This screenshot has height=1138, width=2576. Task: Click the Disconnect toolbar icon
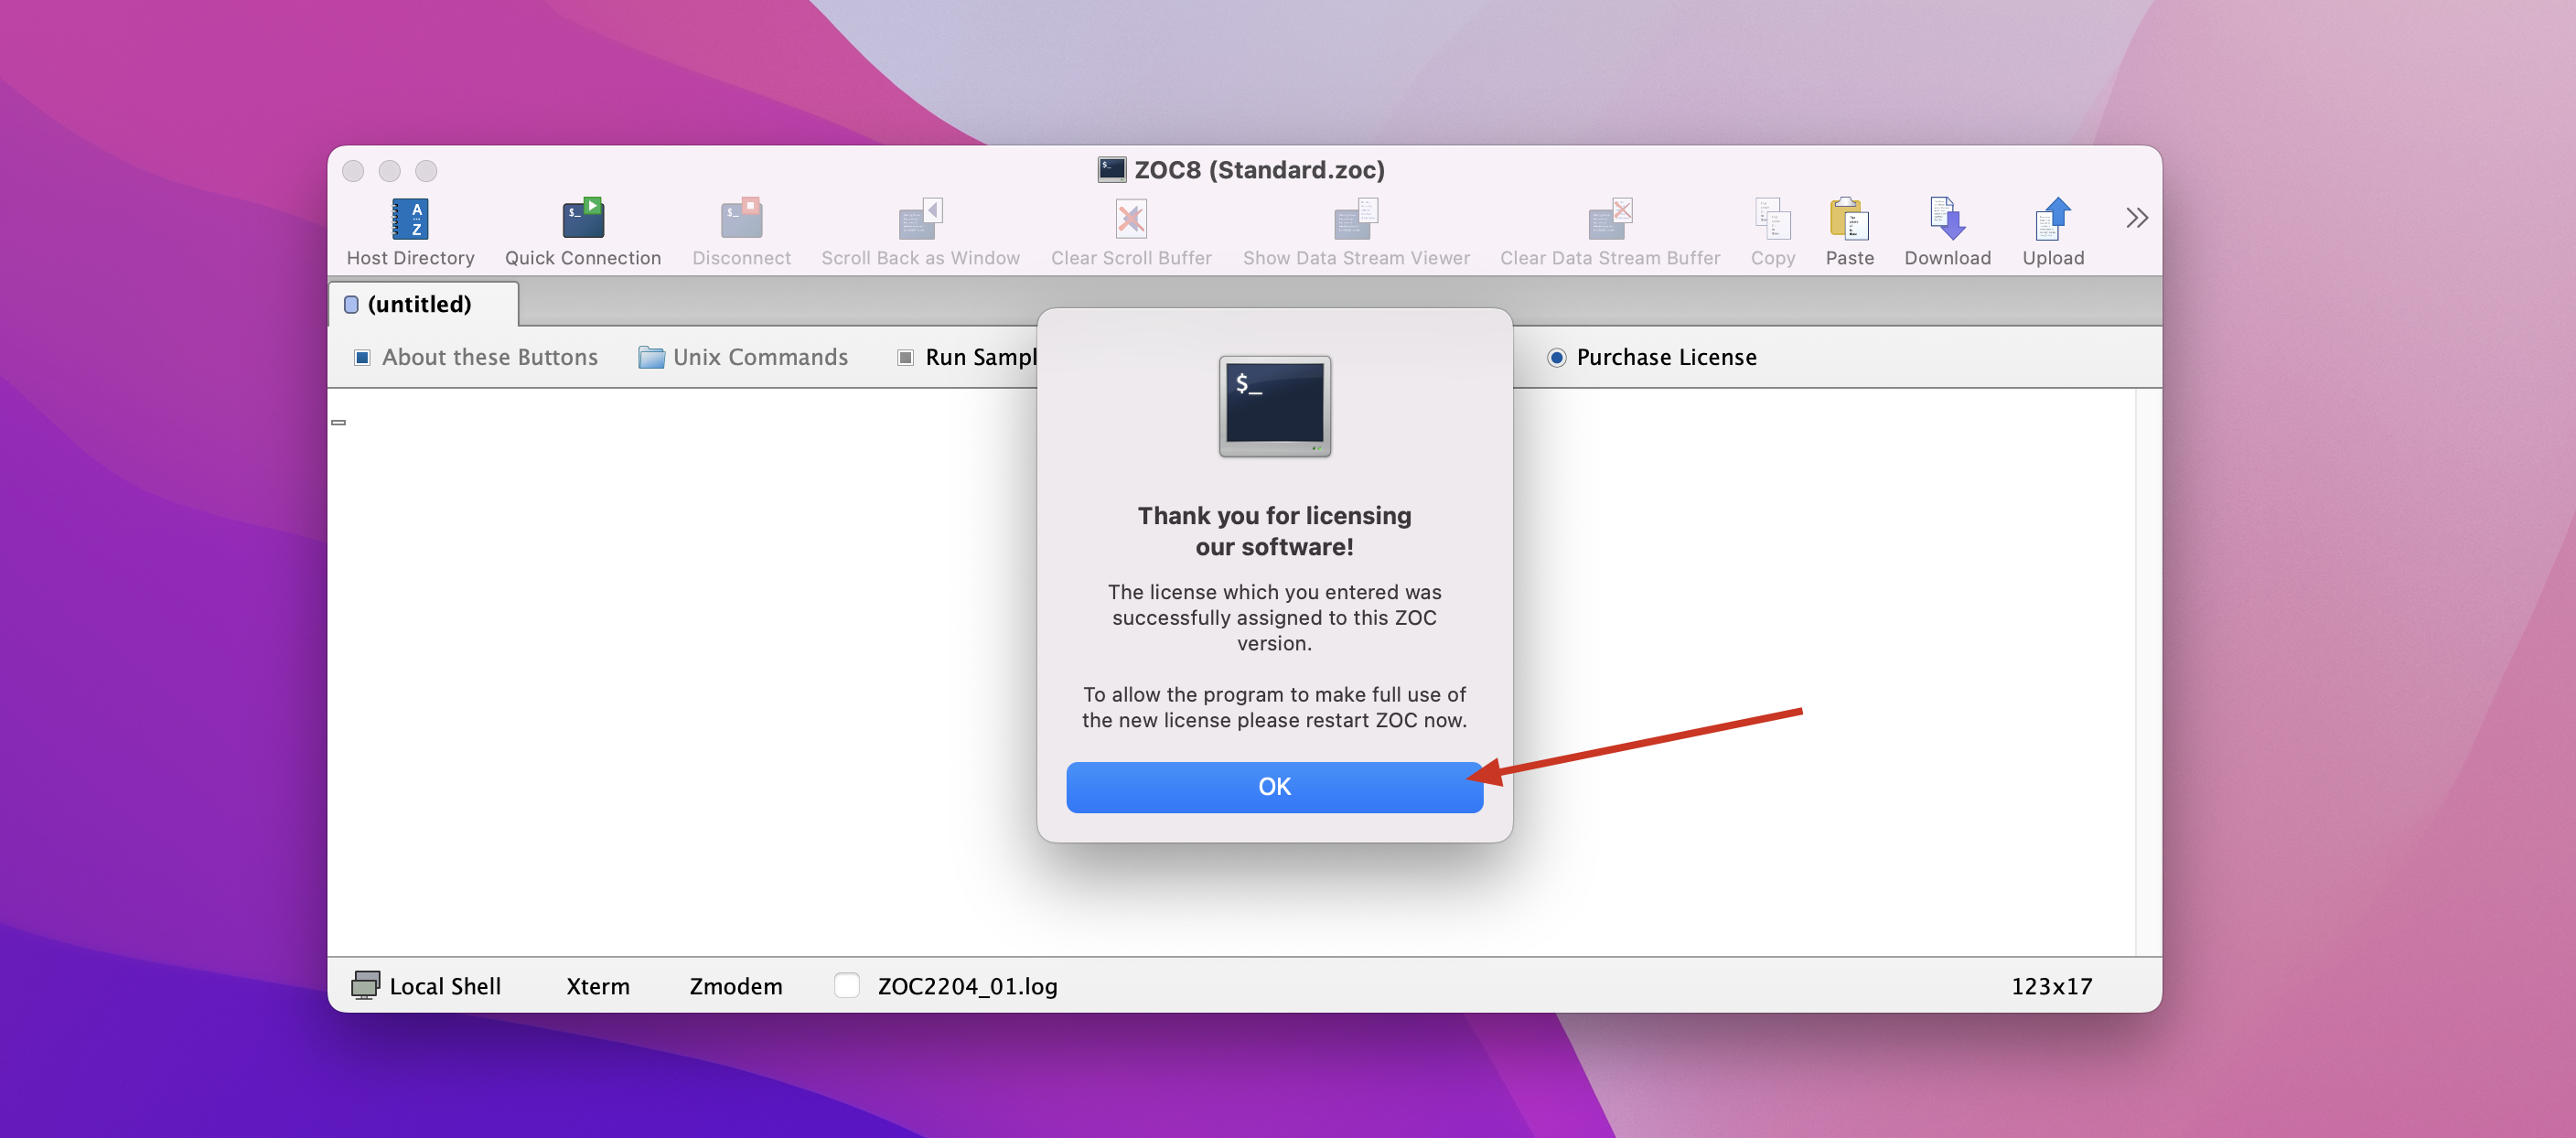coord(741,219)
